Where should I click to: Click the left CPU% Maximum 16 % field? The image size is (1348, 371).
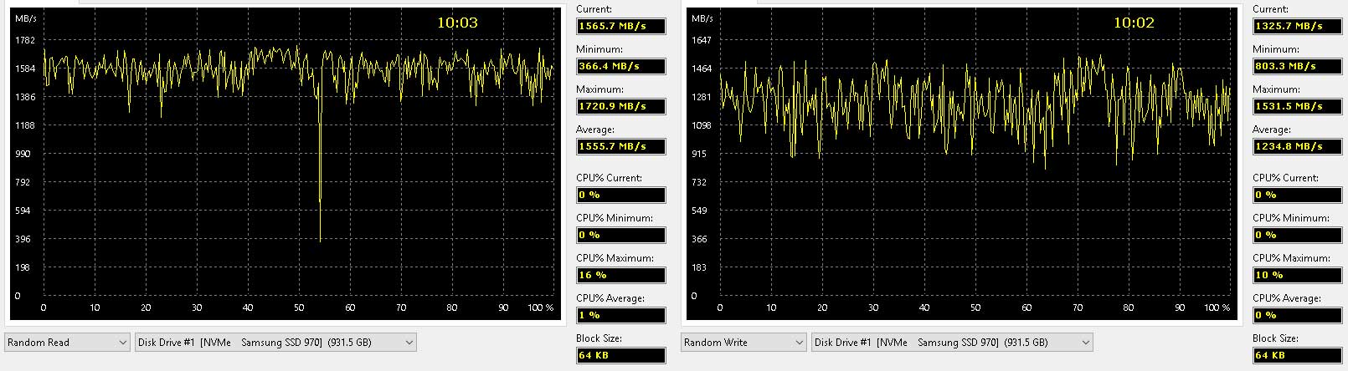[620, 275]
